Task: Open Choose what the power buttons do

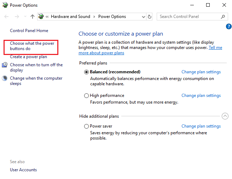Action: tap(32, 46)
